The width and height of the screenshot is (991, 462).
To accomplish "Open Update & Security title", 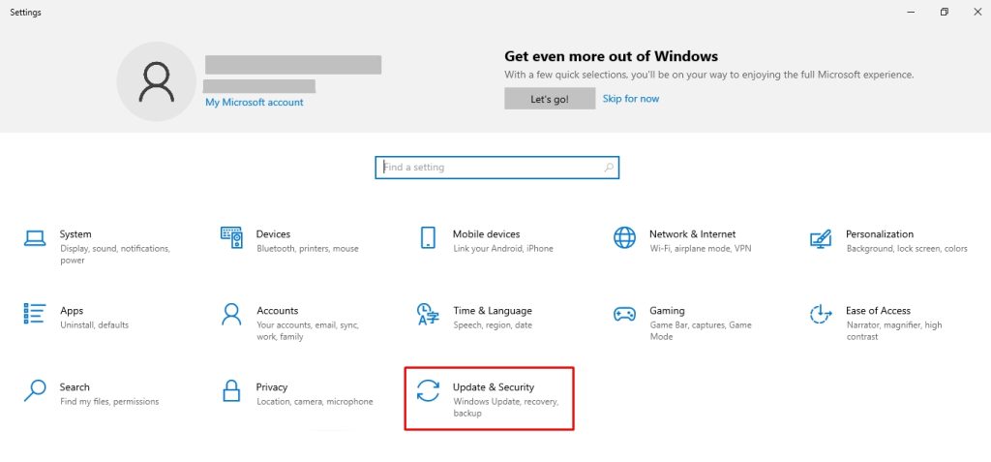I will click(x=494, y=387).
